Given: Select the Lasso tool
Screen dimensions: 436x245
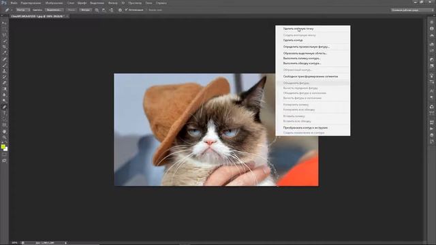Looking at the screenshot, I should 4,35.
